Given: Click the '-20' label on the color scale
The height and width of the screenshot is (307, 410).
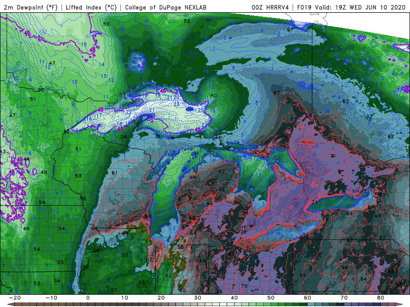Looking at the screenshot, I should point(15,298).
